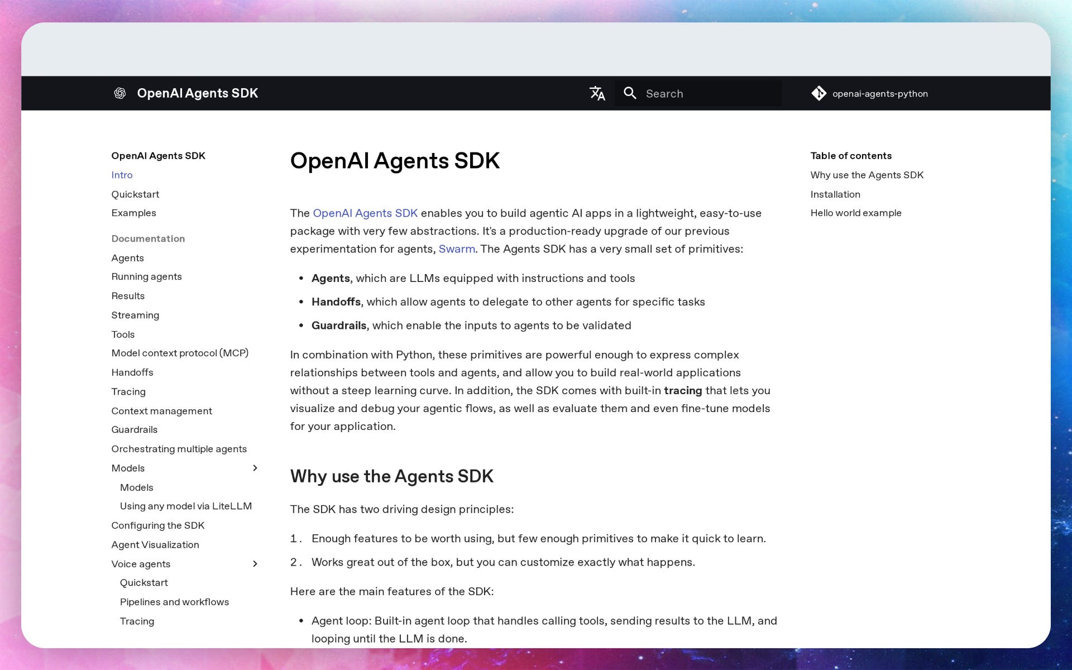Open the Examples page

(x=133, y=213)
